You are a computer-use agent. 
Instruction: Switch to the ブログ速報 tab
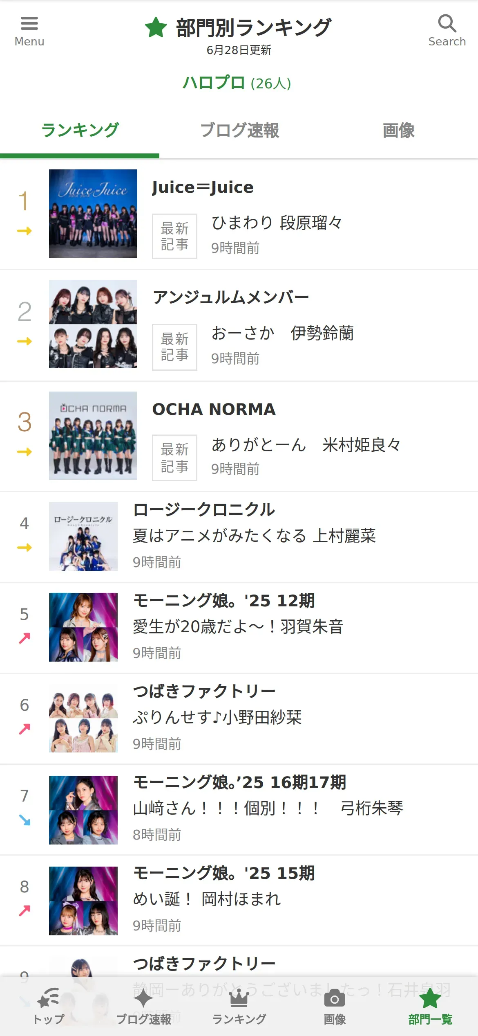239,131
